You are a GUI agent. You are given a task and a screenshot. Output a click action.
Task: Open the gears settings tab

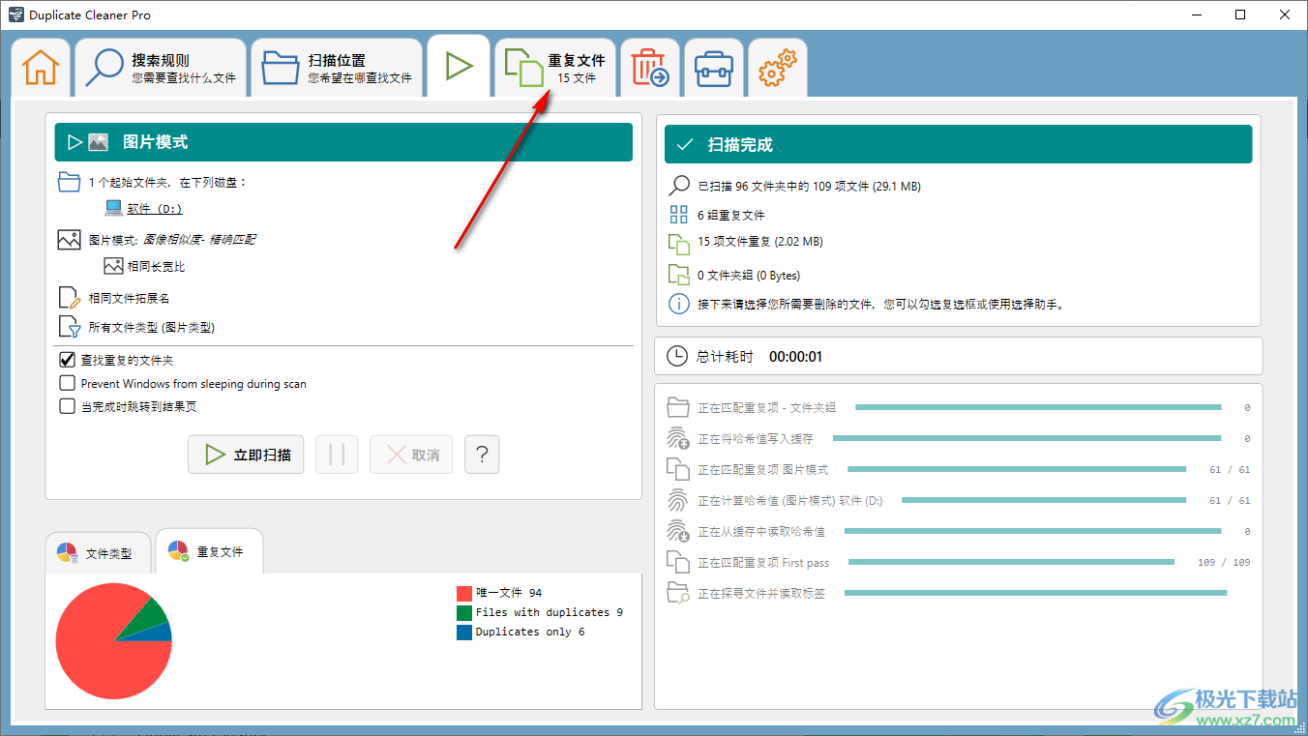coord(778,68)
